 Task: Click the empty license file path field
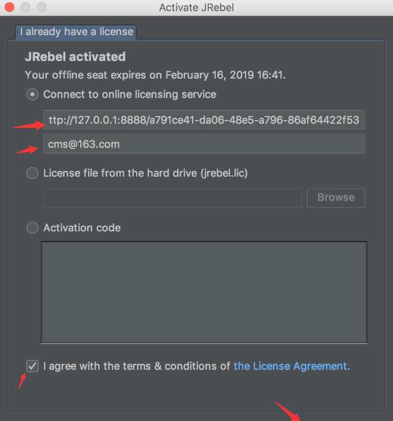(x=172, y=198)
